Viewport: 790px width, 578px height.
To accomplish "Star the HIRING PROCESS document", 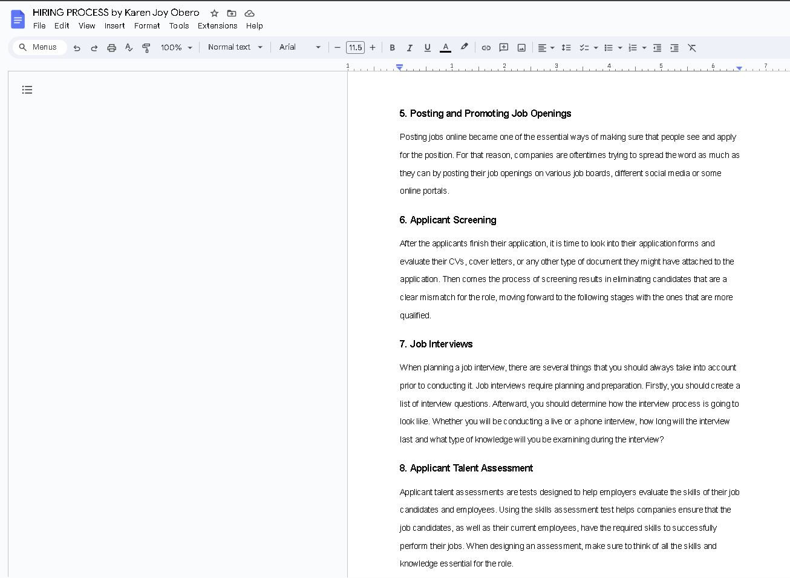I will (214, 13).
